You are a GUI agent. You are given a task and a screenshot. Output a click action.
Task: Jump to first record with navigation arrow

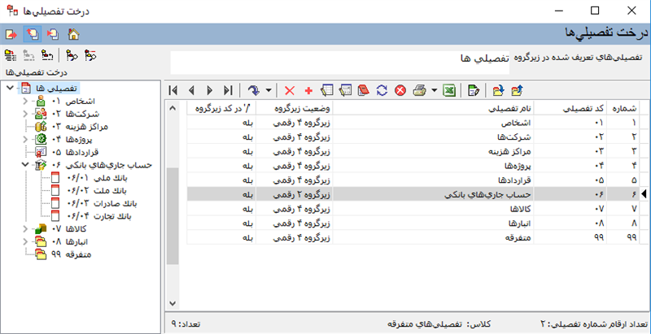pos(174,90)
